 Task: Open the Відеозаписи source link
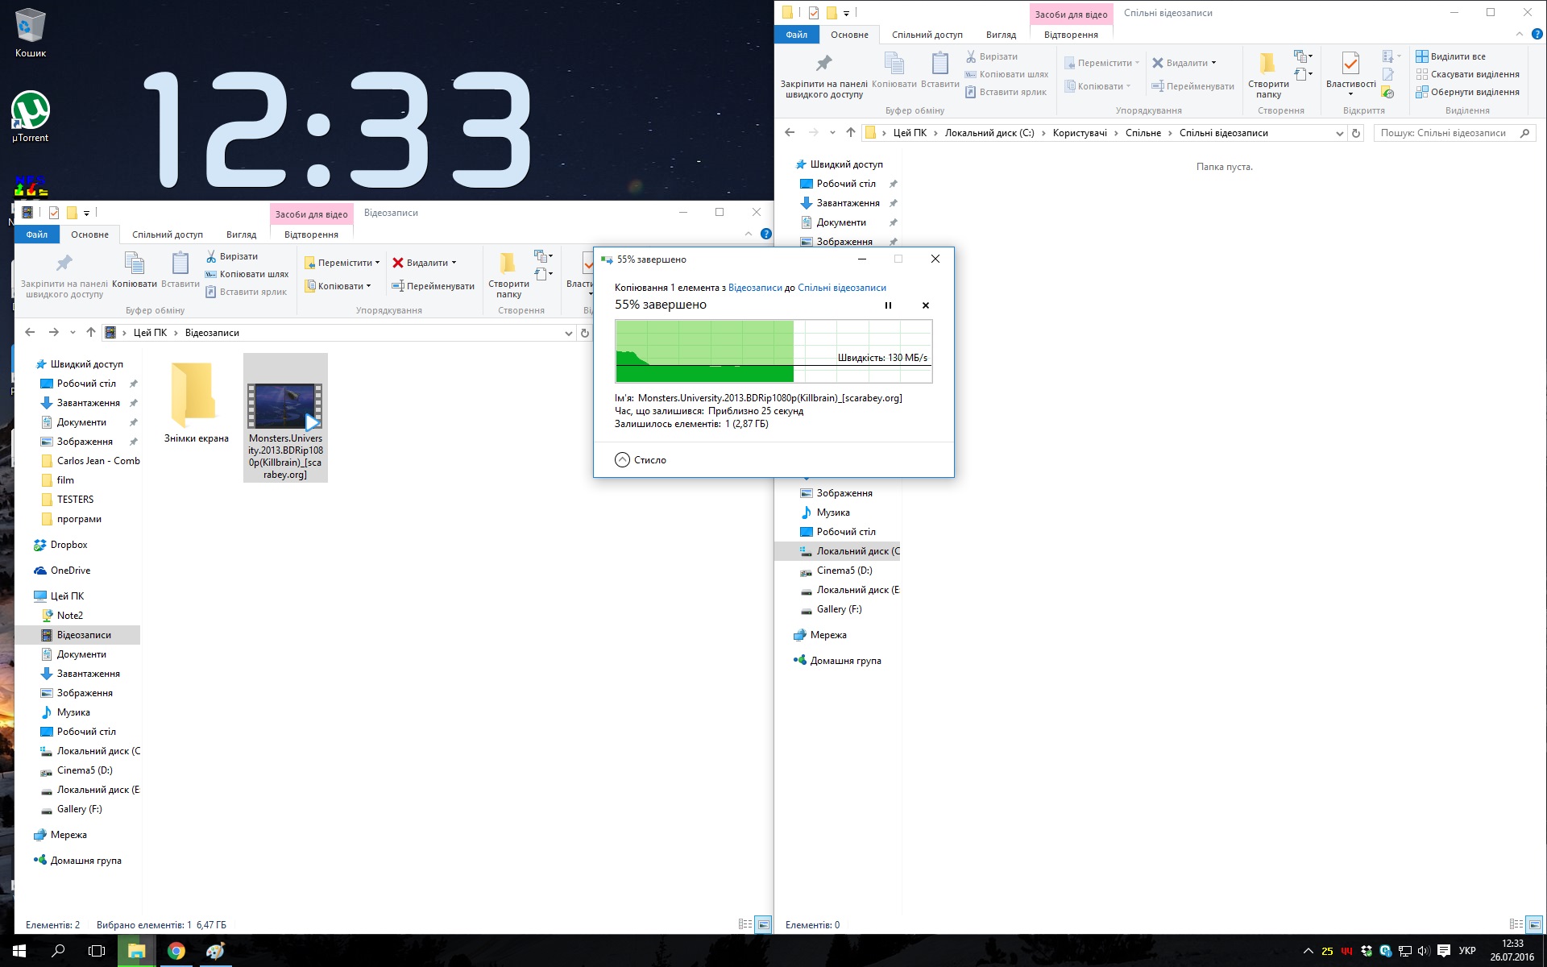click(754, 288)
